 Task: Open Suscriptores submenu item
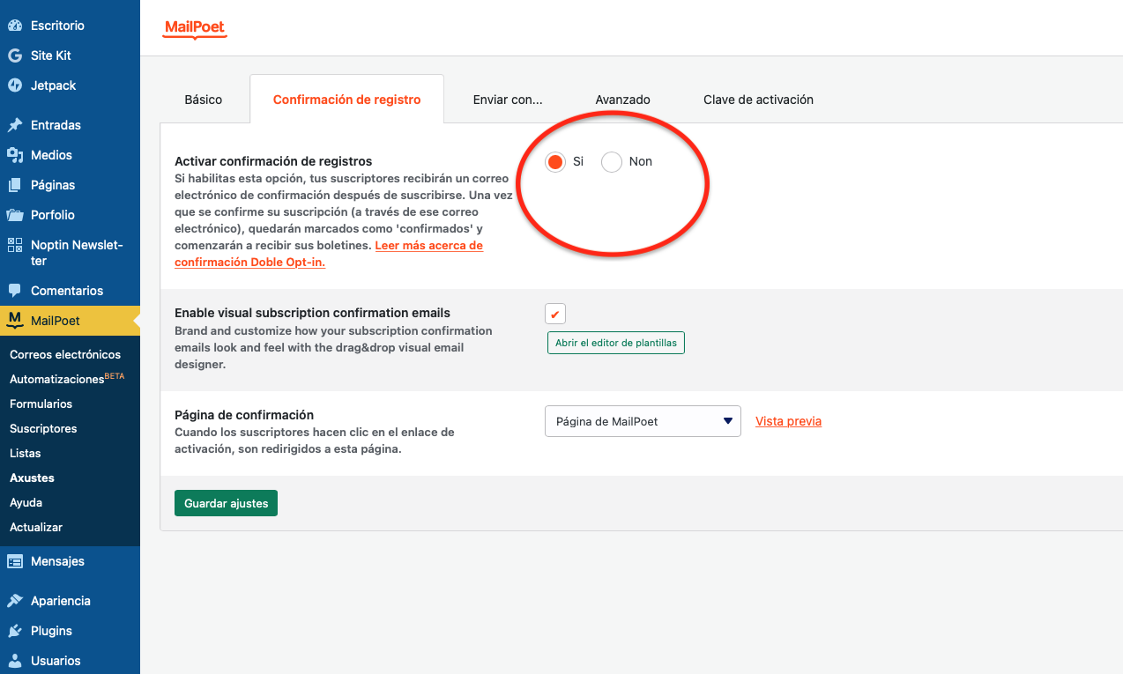pos(43,428)
